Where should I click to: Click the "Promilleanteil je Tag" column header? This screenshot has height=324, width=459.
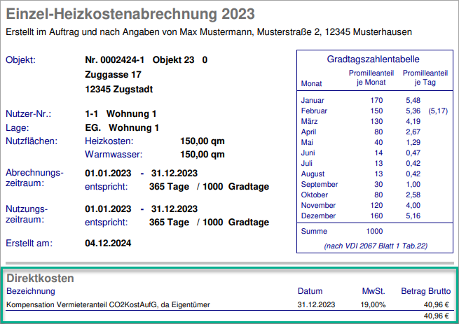pyautogui.click(x=425, y=78)
